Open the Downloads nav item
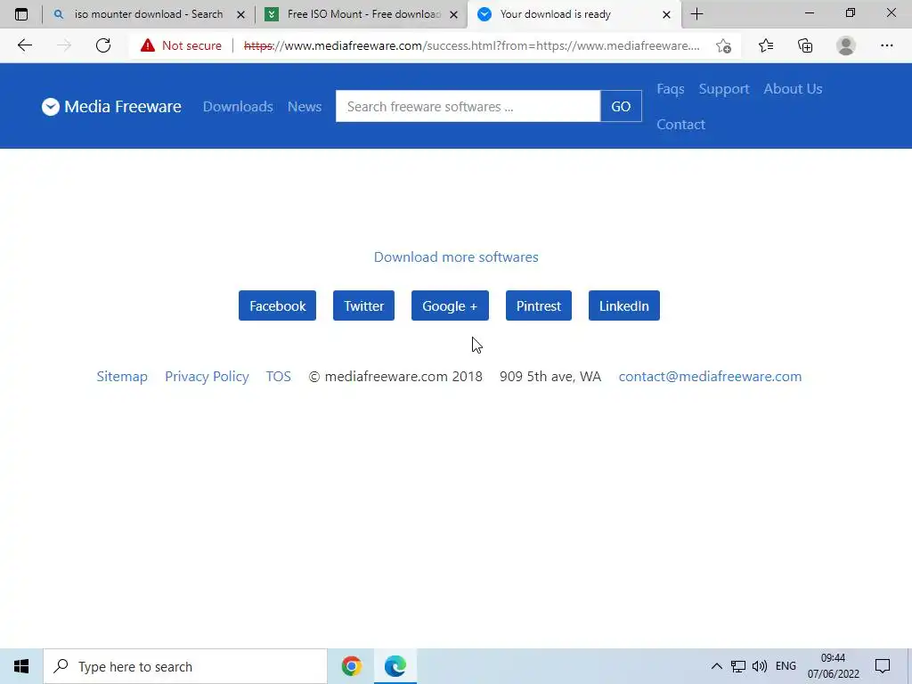 coord(238,107)
